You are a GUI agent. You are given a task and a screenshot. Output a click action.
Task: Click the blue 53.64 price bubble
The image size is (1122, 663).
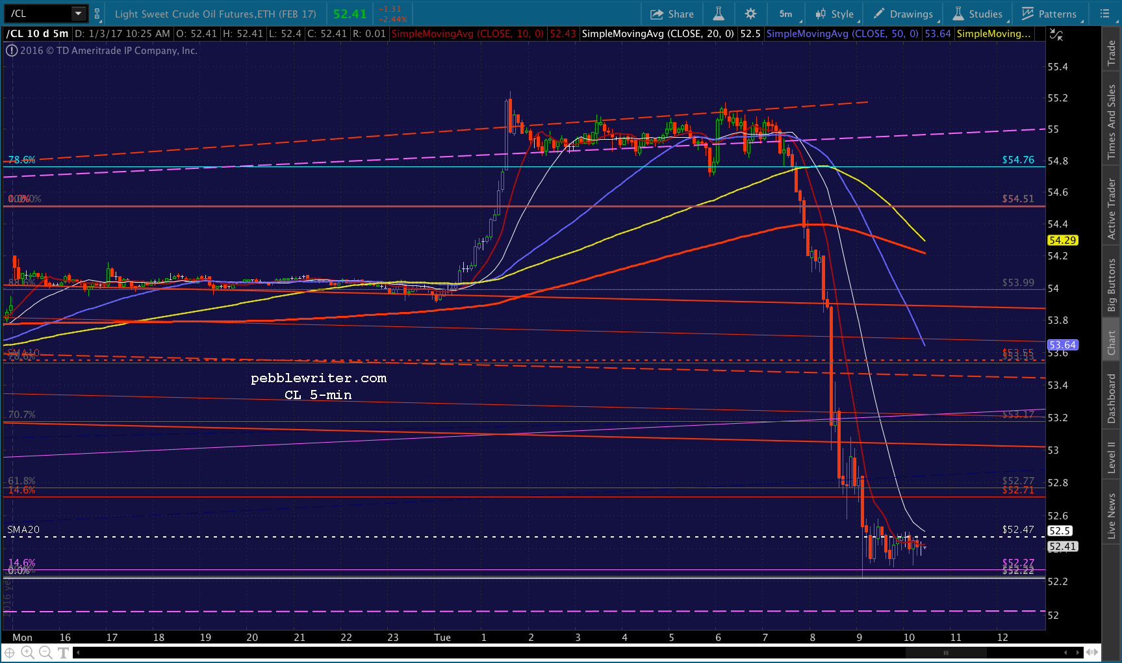[1063, 345]
